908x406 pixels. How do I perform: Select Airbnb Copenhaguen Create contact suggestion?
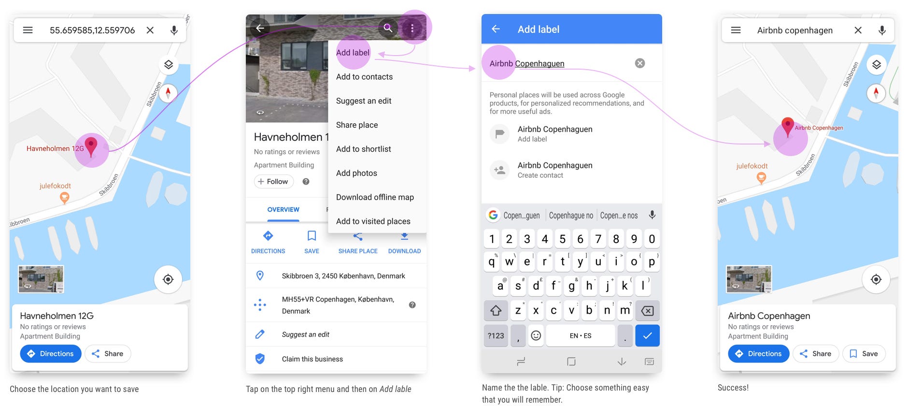click(572, 170)
